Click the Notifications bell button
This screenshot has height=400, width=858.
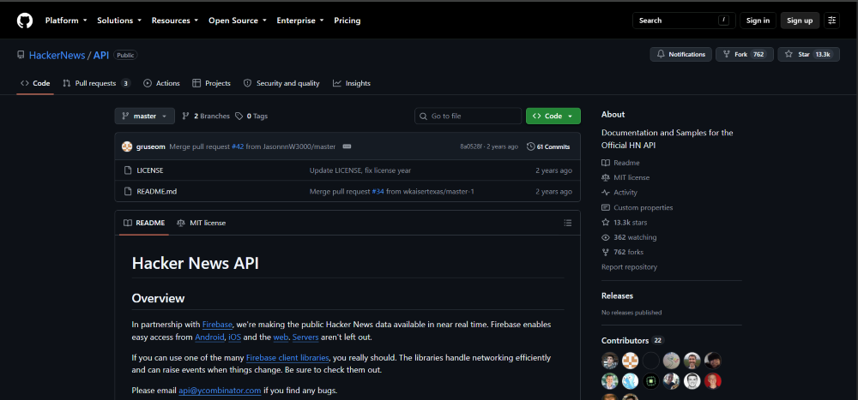[680, 54]
